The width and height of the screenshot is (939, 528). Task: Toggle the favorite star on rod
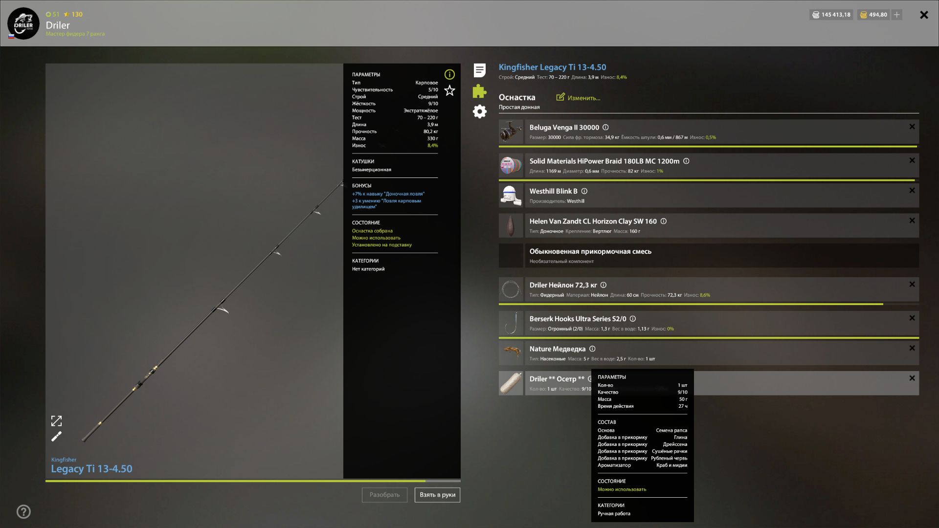pyautogui.click(x=449, y=90)
